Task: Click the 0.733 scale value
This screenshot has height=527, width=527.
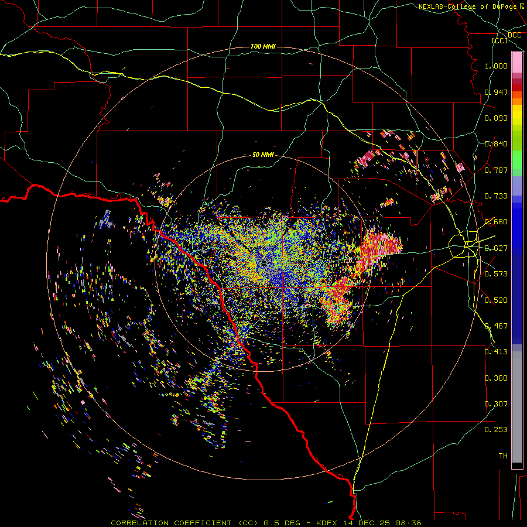Action: point(496,196)
